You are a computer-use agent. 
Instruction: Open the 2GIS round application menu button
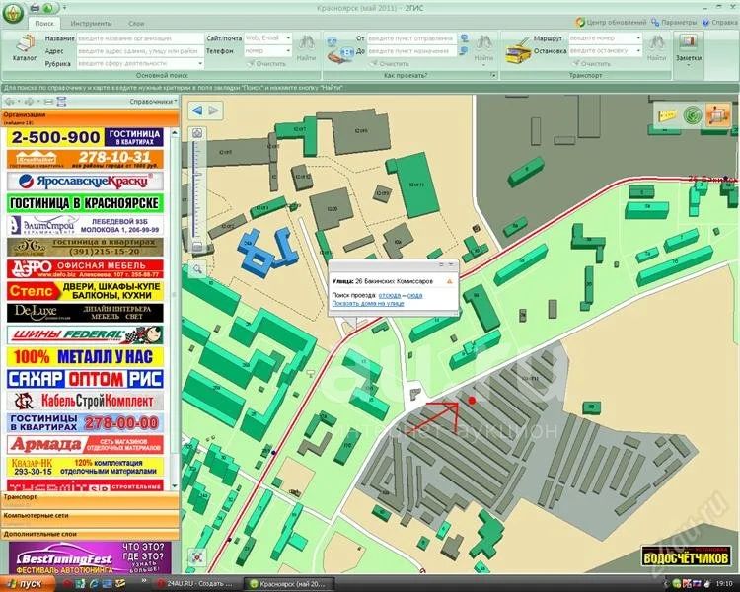click(13, 13)
